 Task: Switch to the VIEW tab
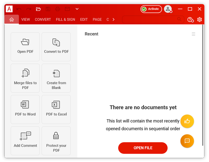click(x=26, y=20)
